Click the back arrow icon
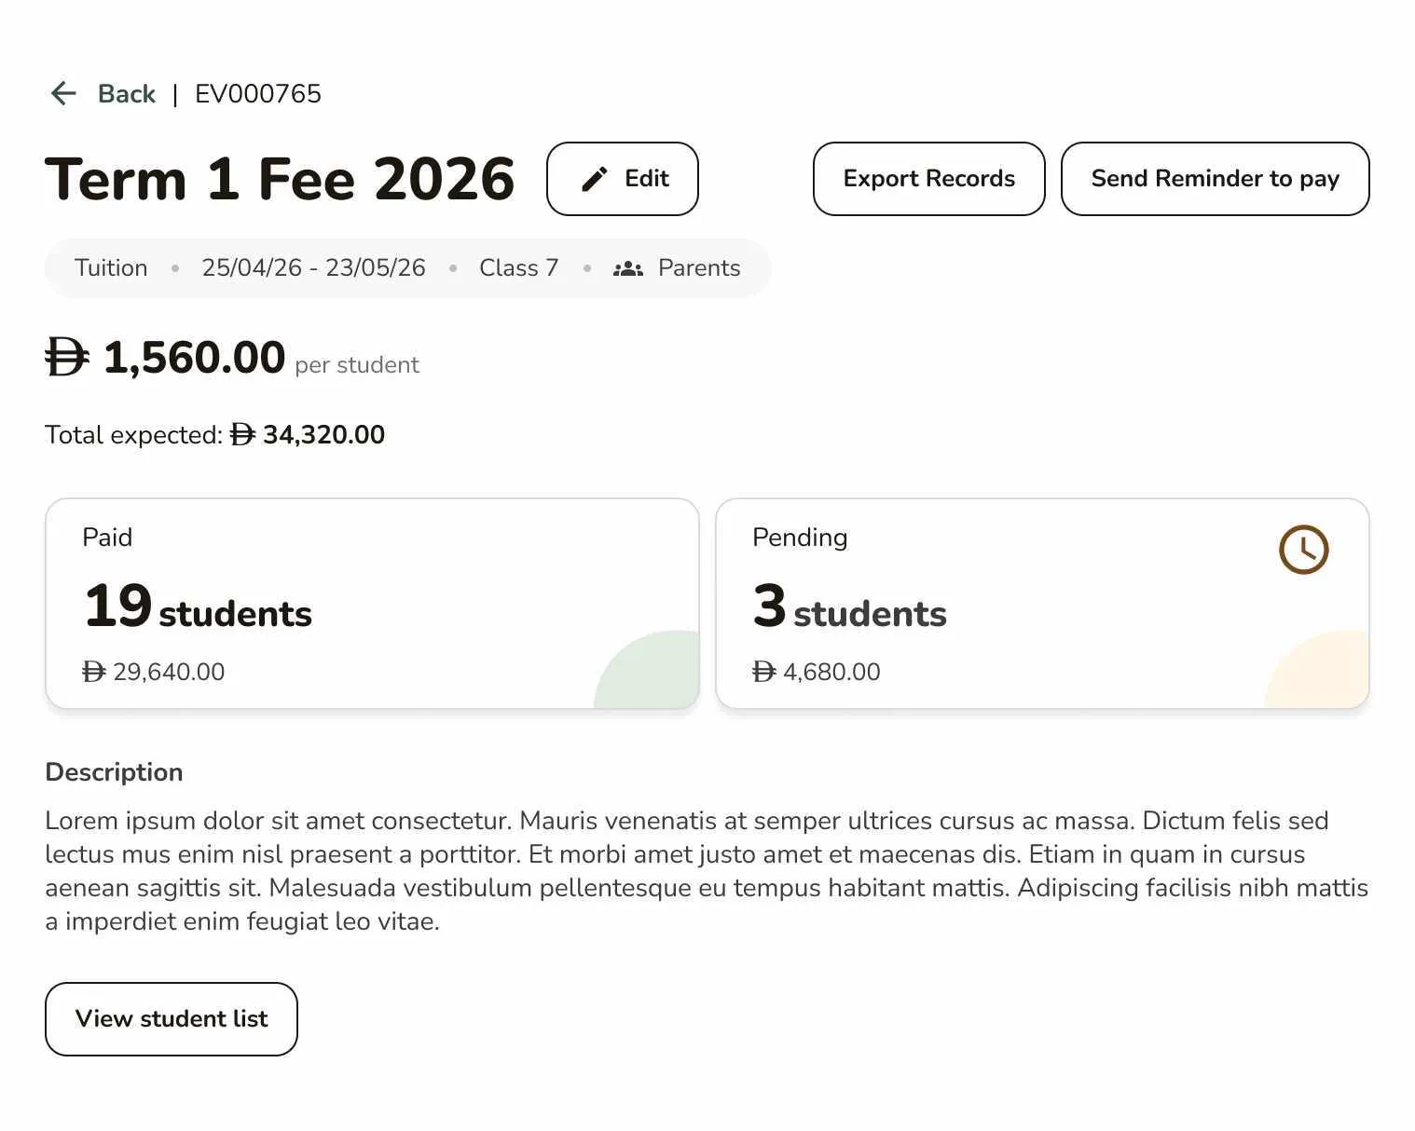The height and width of the screenshot is (1131, 1415). pos(63,93)
